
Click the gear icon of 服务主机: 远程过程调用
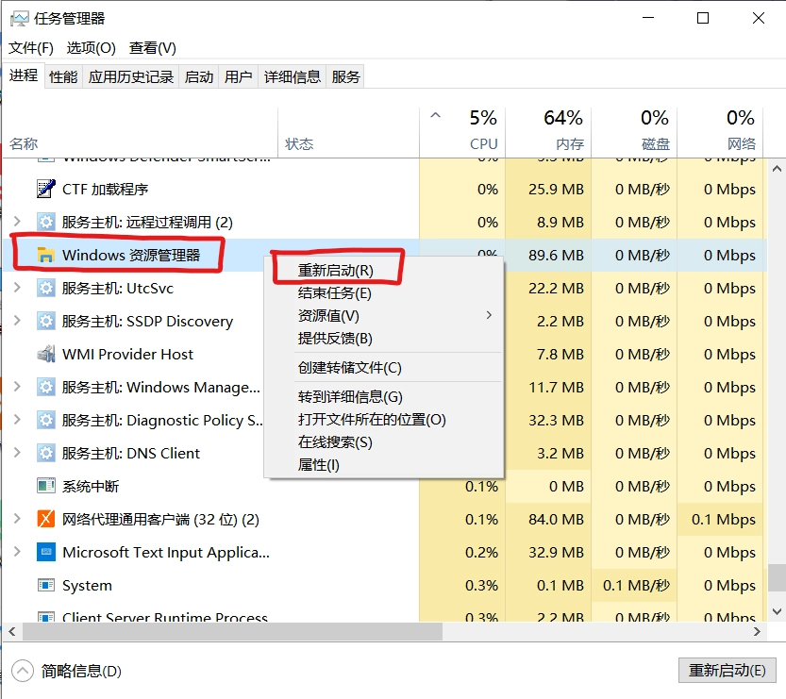[46, 222]
